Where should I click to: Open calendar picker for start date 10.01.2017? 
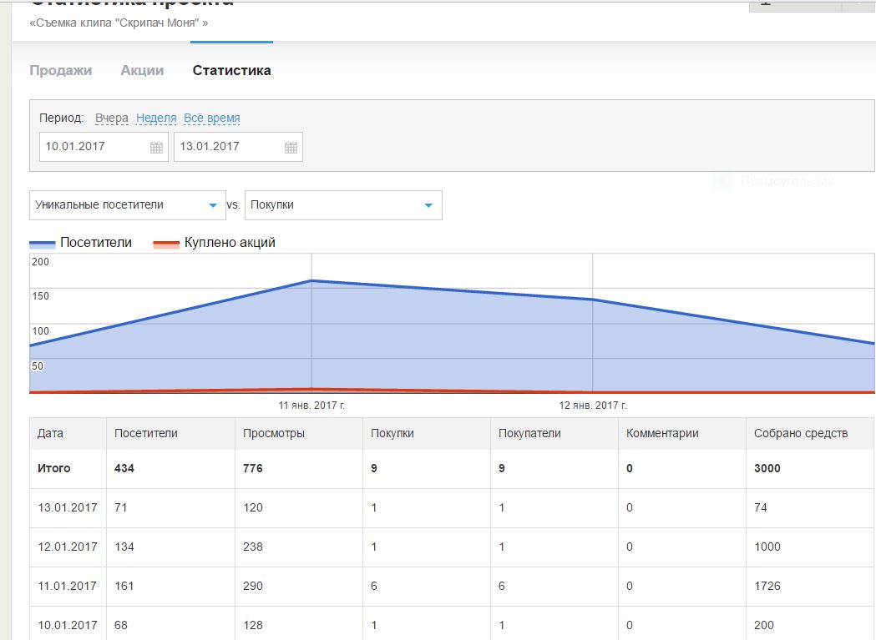coord(156,148)
